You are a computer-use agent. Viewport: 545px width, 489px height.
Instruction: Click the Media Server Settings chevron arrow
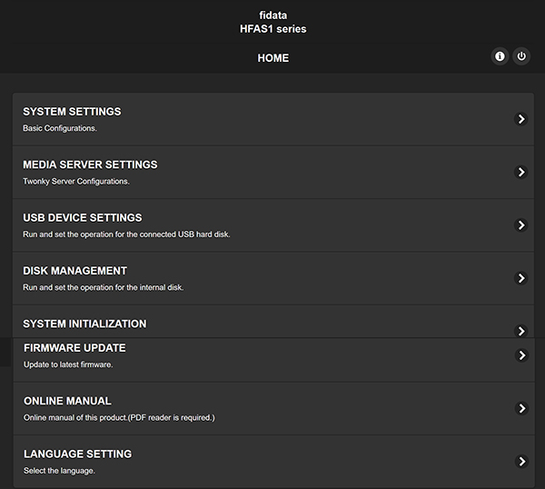tap(521, 172)
